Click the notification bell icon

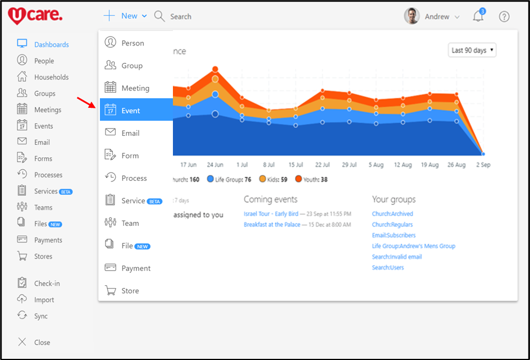pos(478,17)
